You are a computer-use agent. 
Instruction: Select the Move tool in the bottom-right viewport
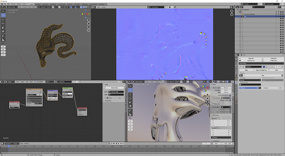pos(130,94)
